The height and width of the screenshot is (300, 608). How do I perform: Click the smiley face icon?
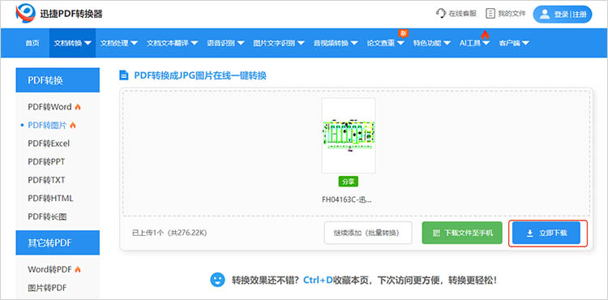click(x=217, y=280)
